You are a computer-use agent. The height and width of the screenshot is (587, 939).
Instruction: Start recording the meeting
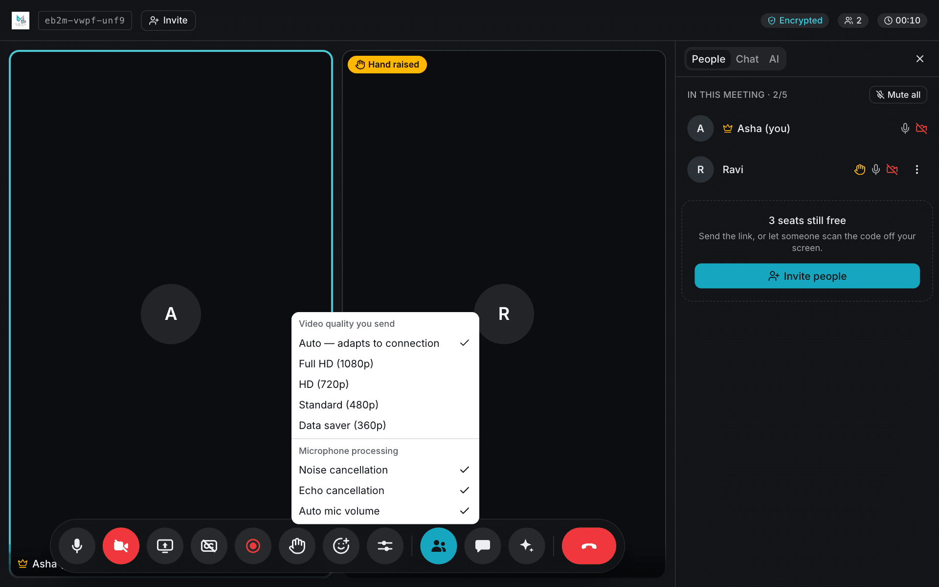pyautogui.click(x=253, y=545)
